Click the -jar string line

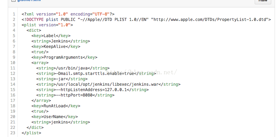coord(62,79)
